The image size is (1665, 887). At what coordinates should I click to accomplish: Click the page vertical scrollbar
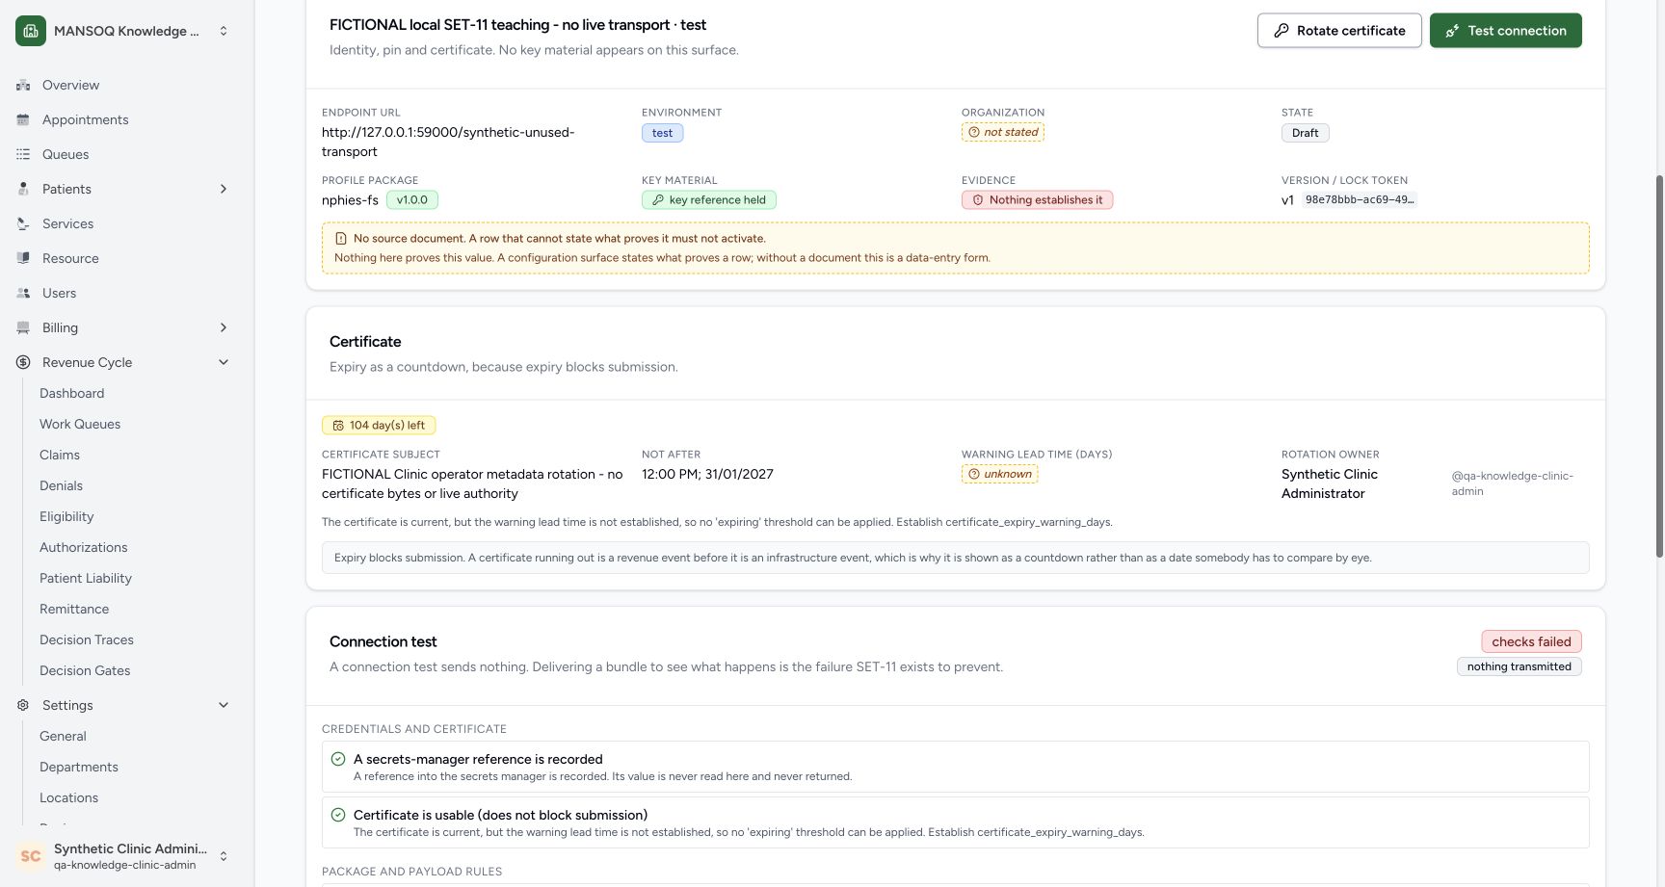[1659, 366]
